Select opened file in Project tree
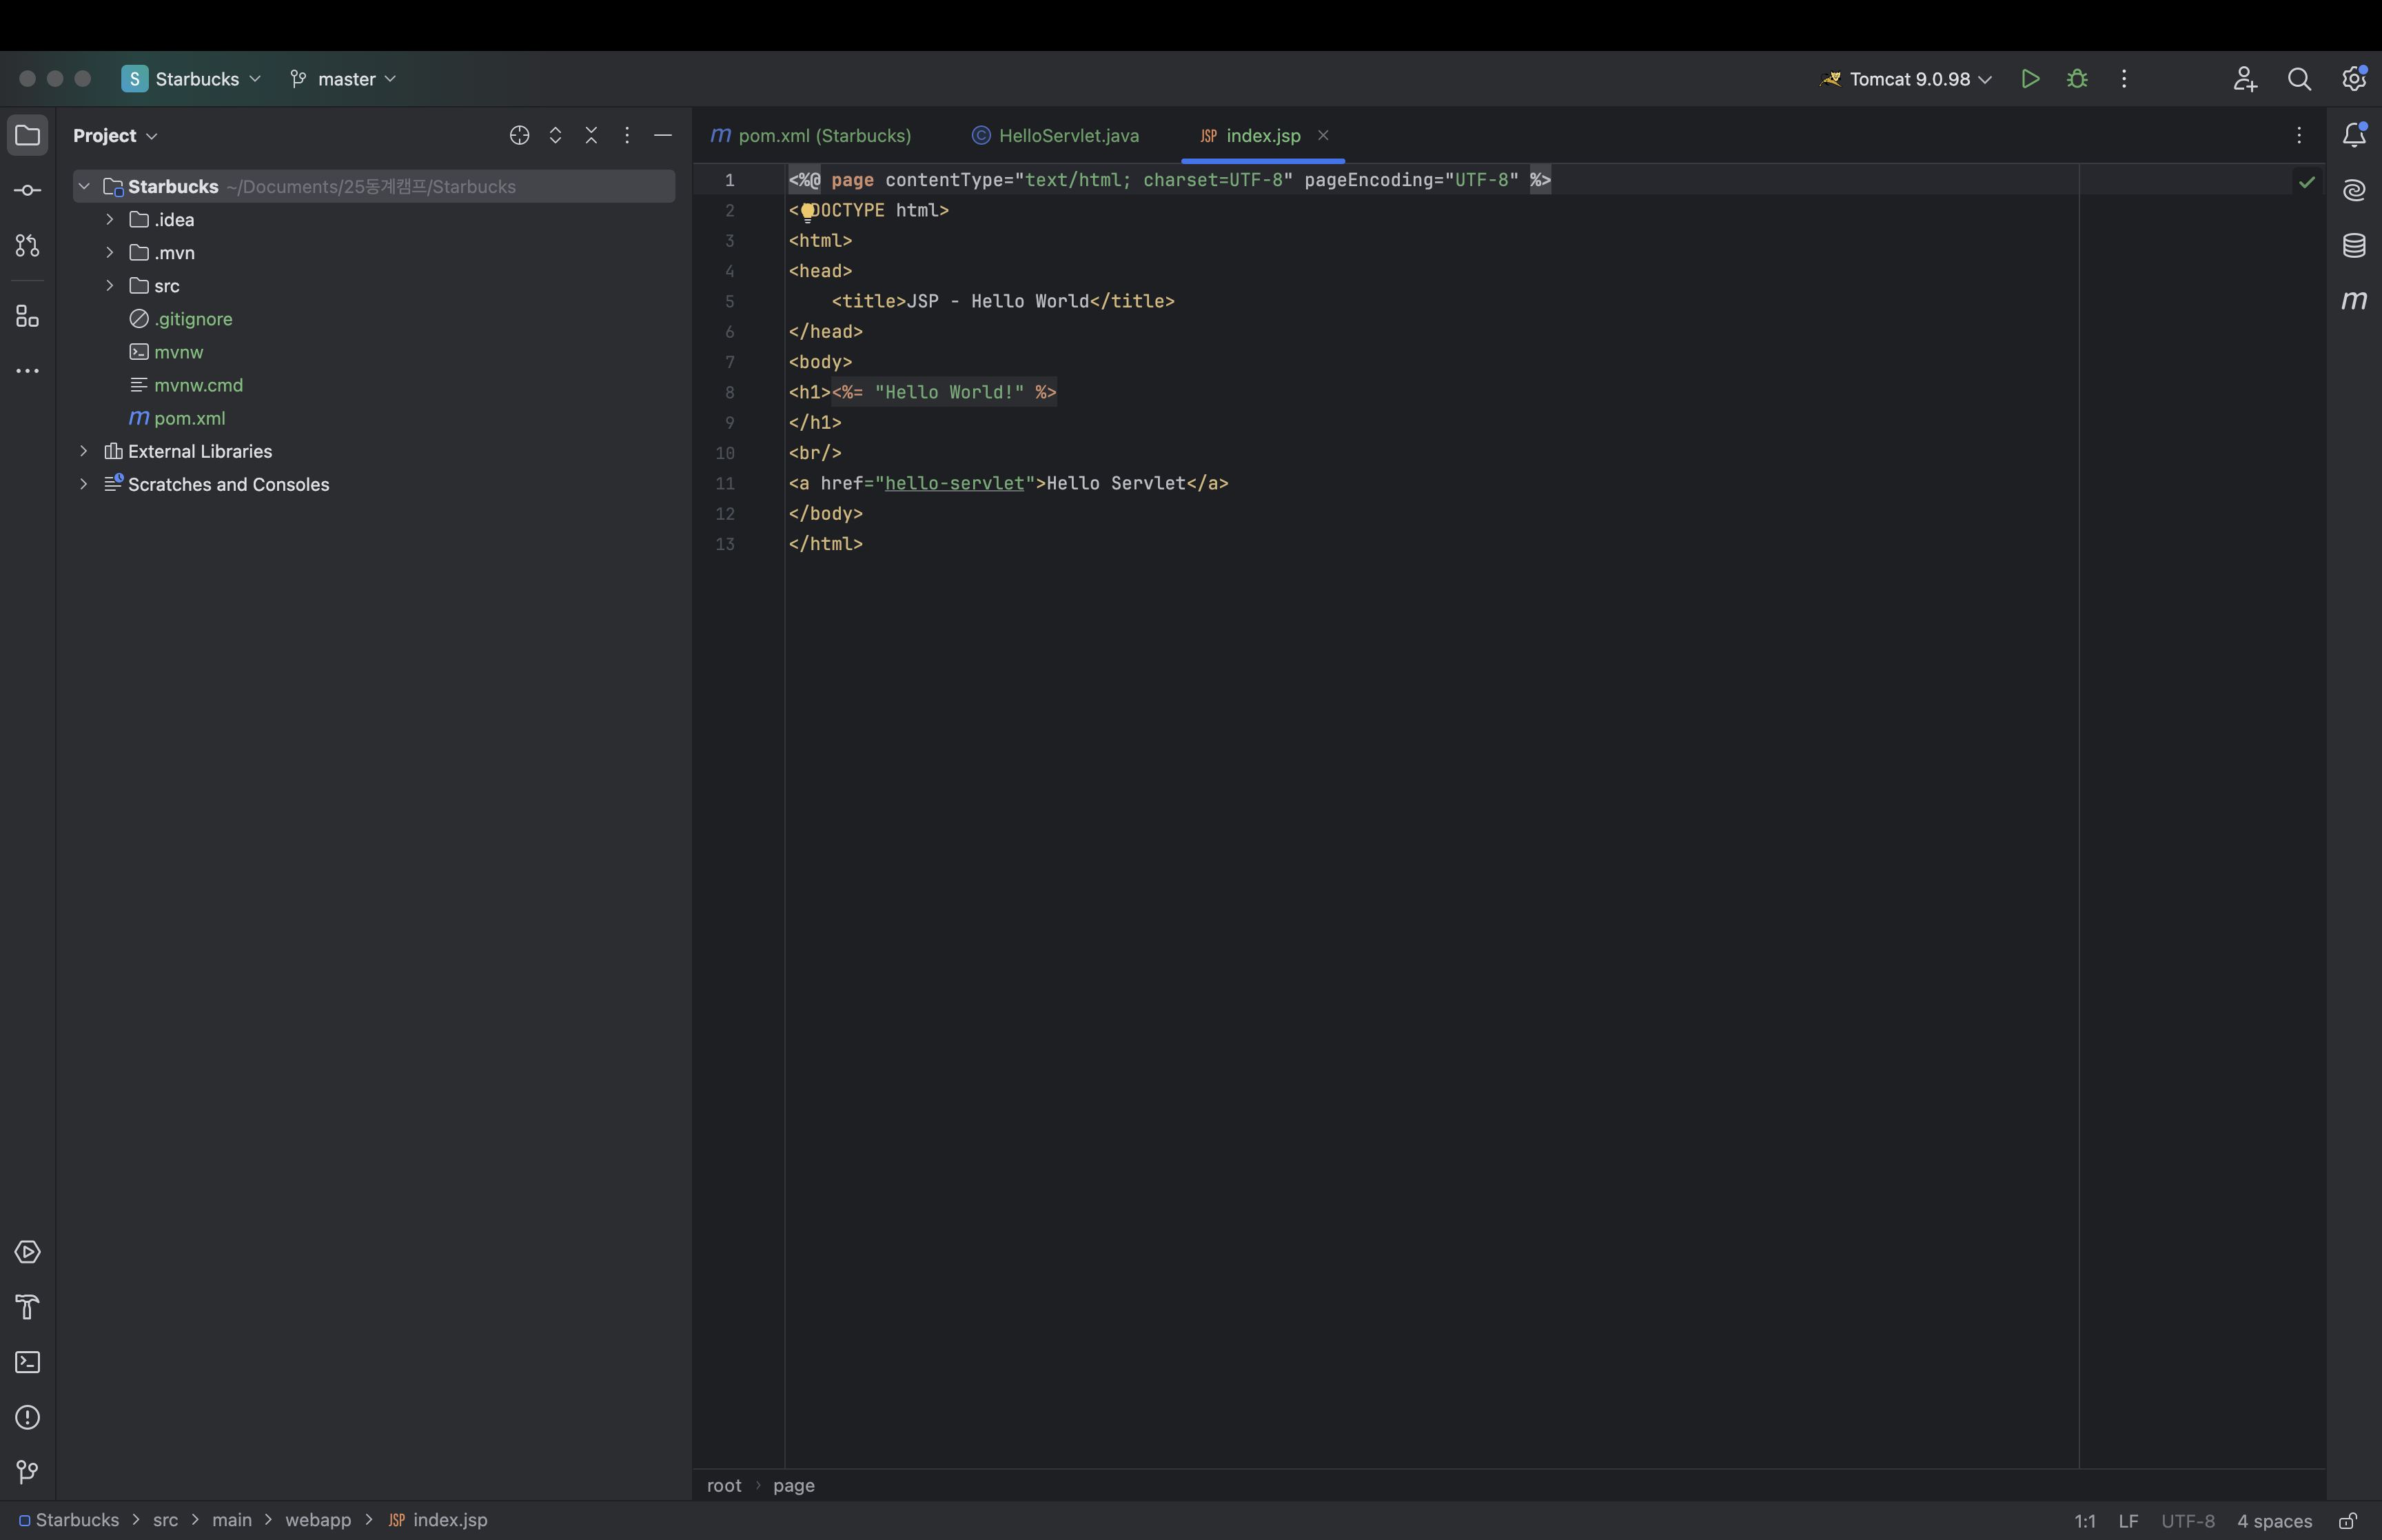2382x1540 pixels. (x=519, y=135)
